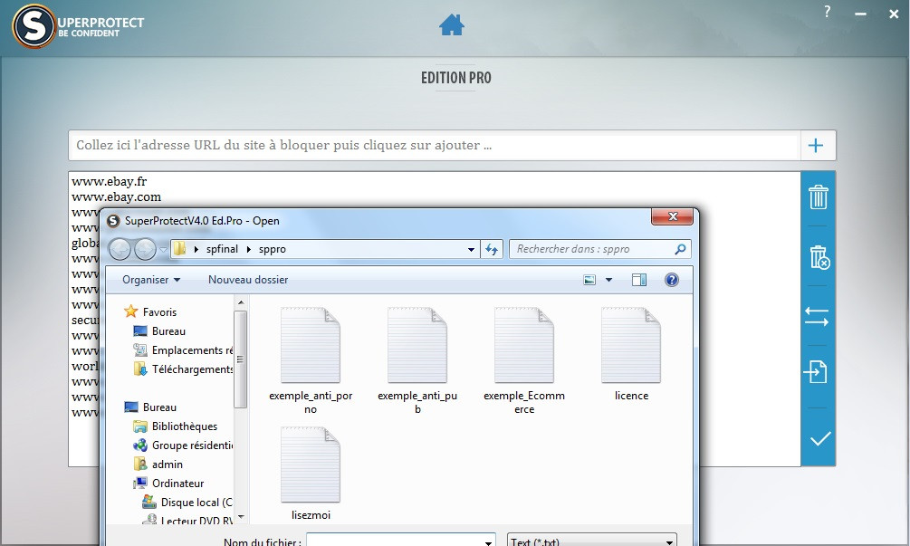
Task: Refresh the sppro folder location
Action: tap(492, 250)
